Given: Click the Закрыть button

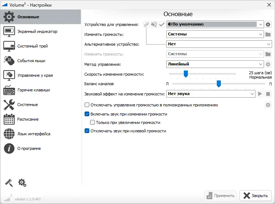Looking at the screenshot, I should click(256, 196).
